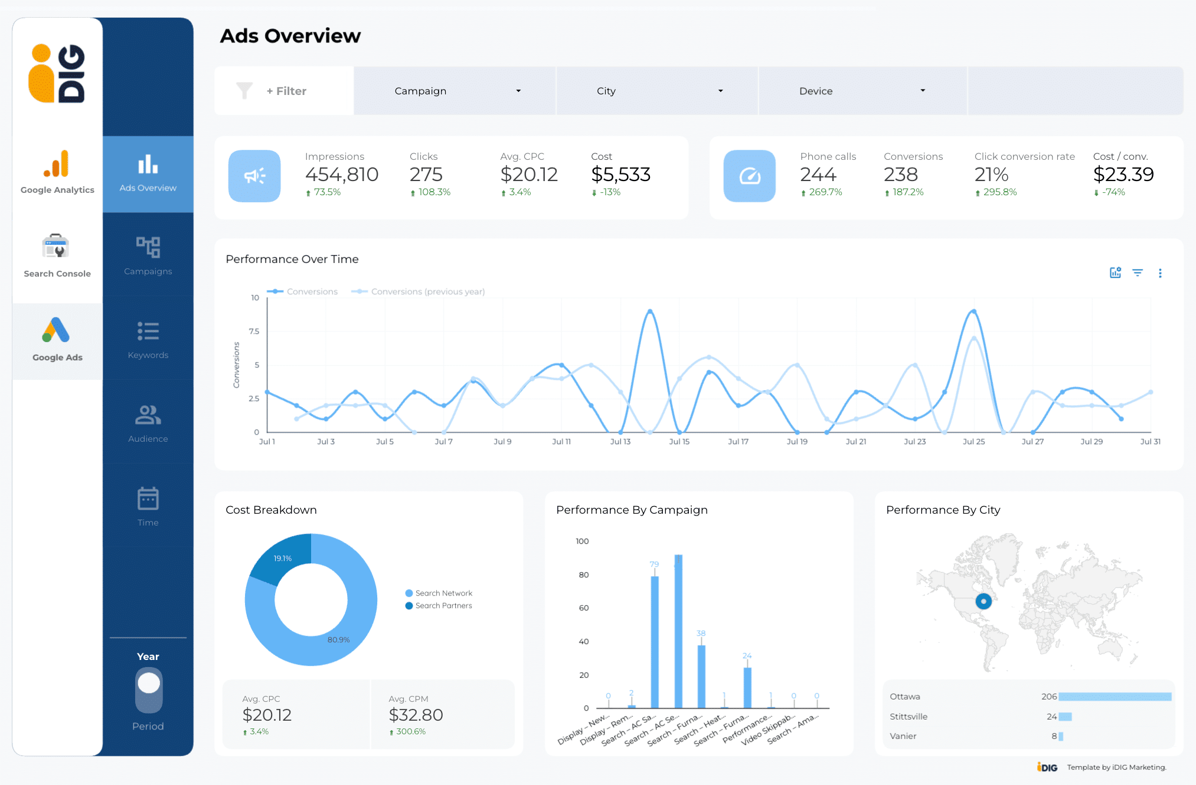Toggle Conversions (previous year) legend series
The height and width of the screenshot is (785, 1196).
tap(418, 291)
